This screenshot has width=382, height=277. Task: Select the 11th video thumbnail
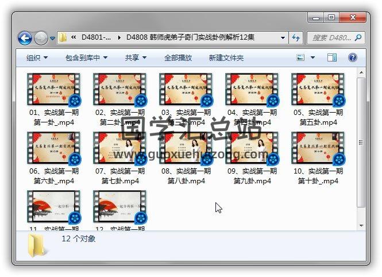[x=53, y=206]
